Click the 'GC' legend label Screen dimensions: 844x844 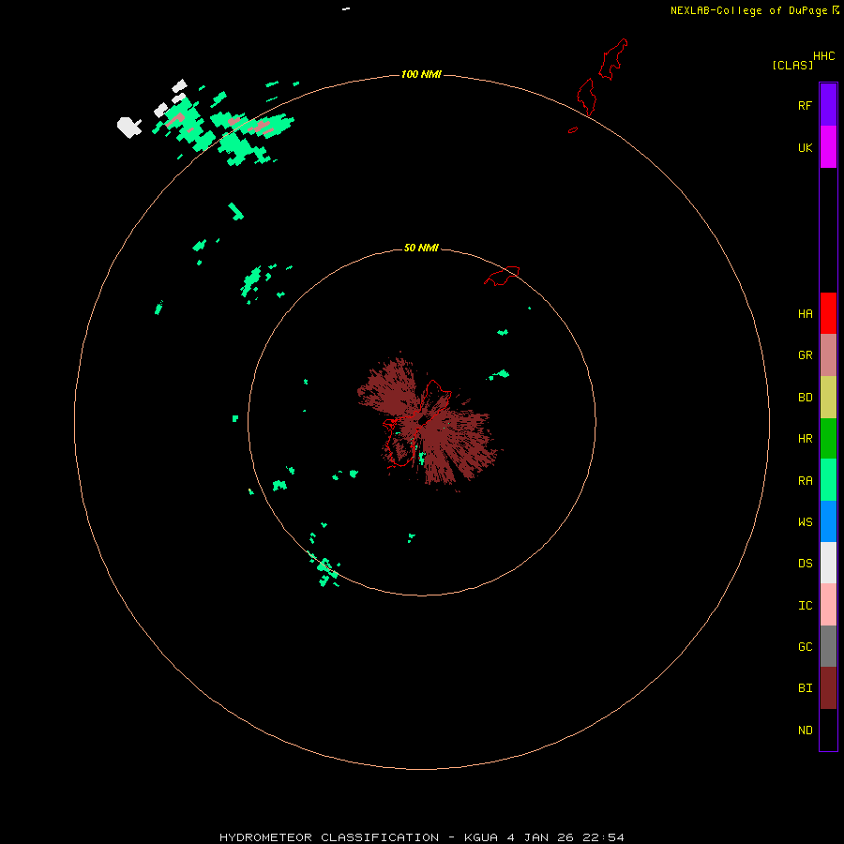click(805, 646)
